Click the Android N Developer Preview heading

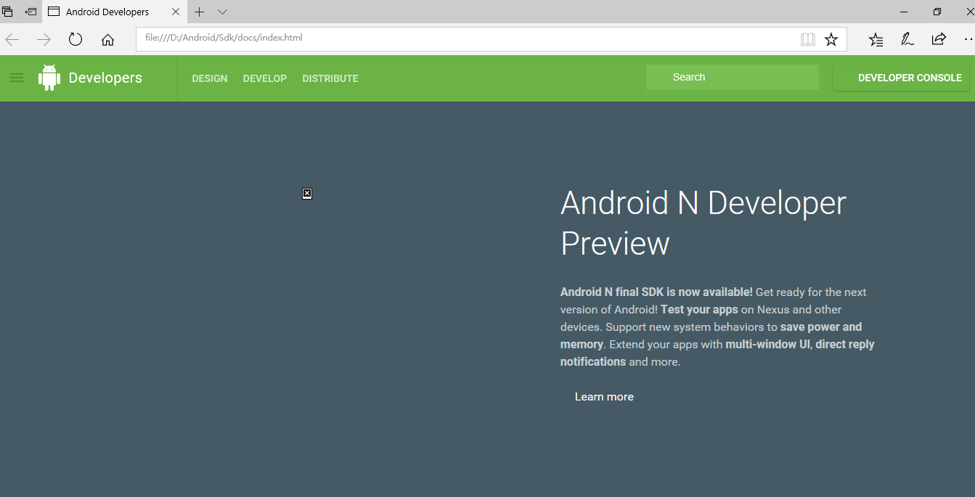pyautogui.click(x=703, y=223)
